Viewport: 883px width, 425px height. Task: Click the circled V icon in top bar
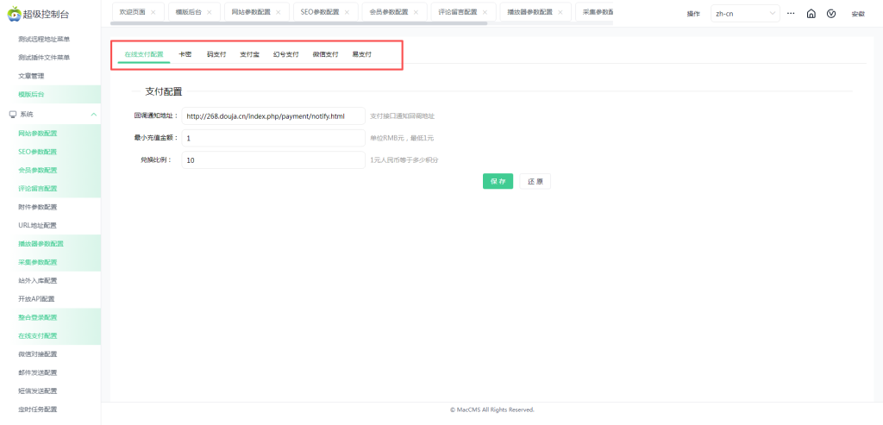(831, 14)
